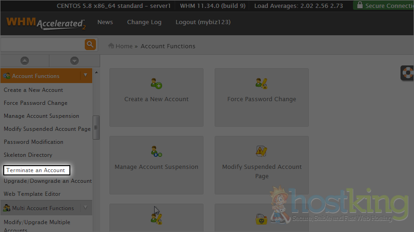Image resolution: width=414 pixels, height=232 pixels.
Task: Open Web Template Editor in sidebar
Action: (32, 194)
